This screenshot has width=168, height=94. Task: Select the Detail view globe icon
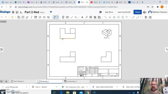40,17
